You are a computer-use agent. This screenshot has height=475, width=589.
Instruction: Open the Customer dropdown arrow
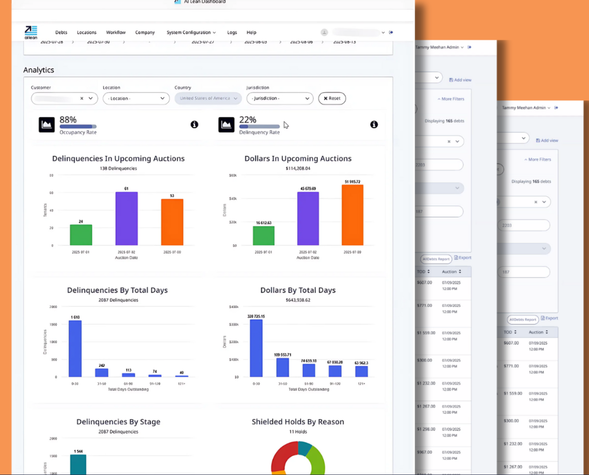coord(91,99)
